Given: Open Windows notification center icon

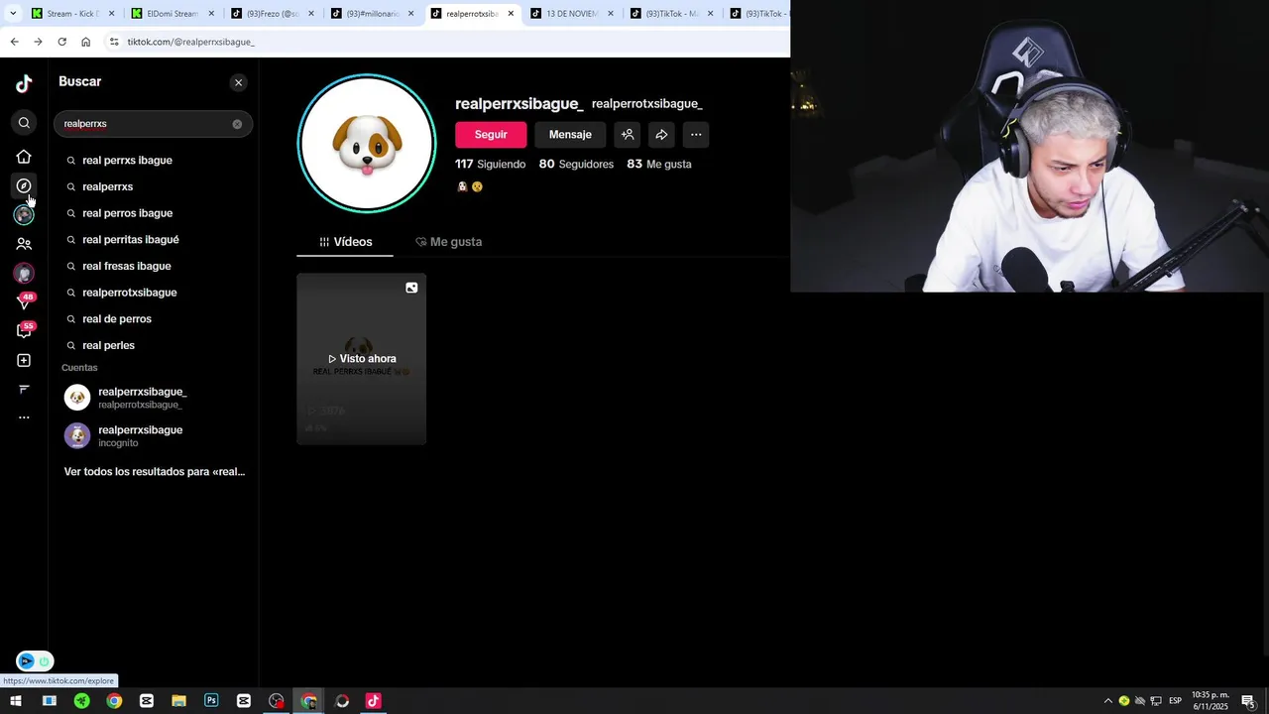Looking at the screenshot, I should [x=1248, y=701].
